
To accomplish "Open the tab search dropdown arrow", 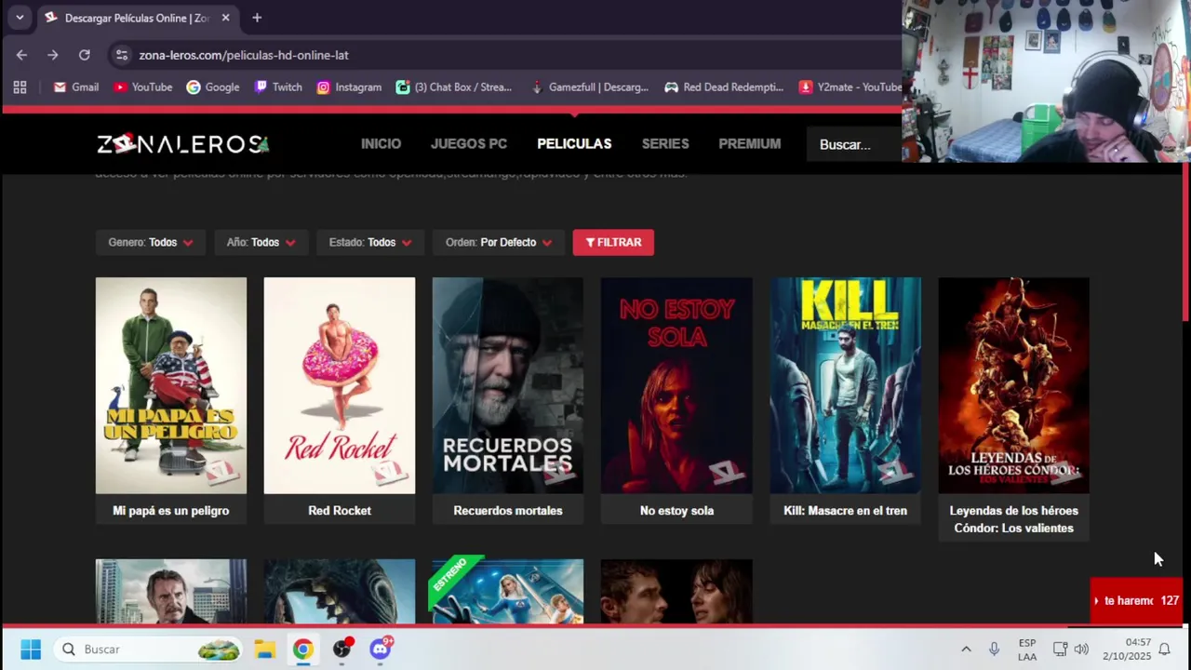I will 20,18.
